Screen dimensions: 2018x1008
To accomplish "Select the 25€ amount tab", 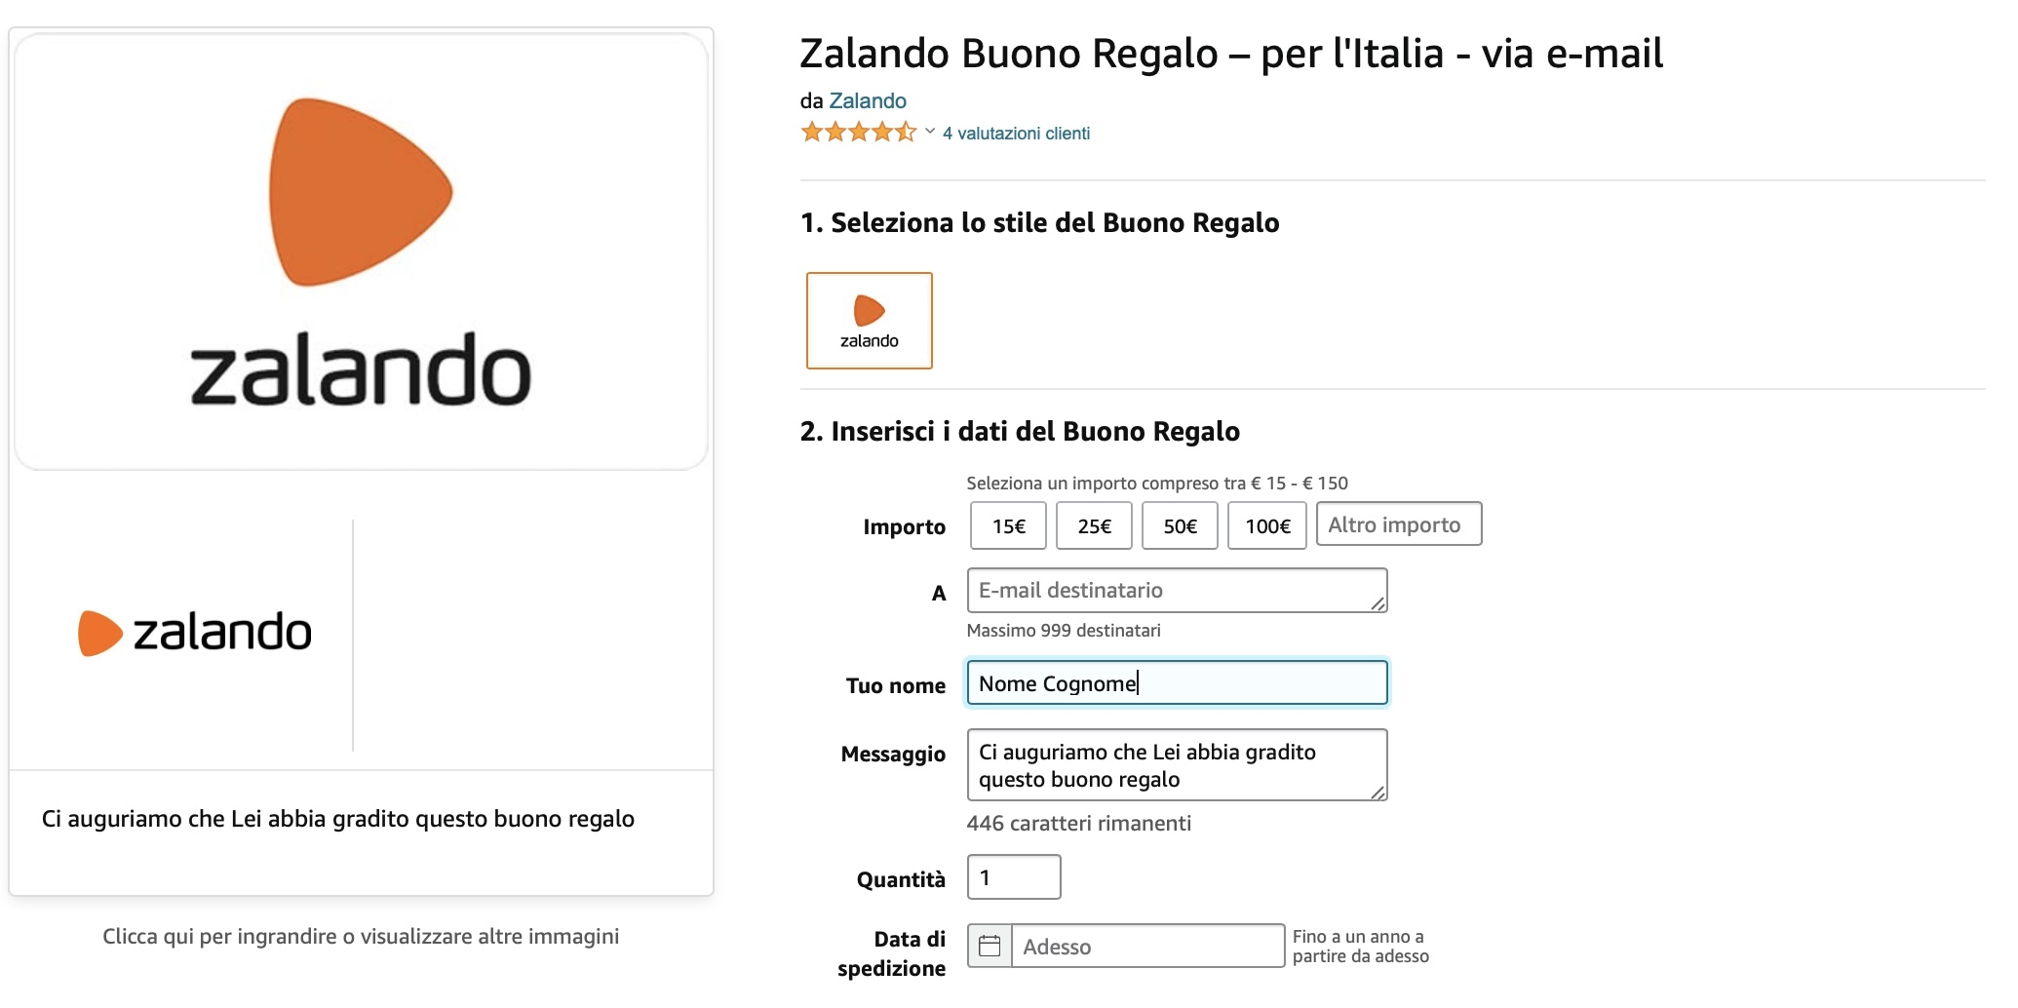I will (x=1094, y=524).
